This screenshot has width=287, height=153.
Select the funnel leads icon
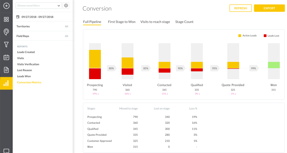click(x=6, y=45)
